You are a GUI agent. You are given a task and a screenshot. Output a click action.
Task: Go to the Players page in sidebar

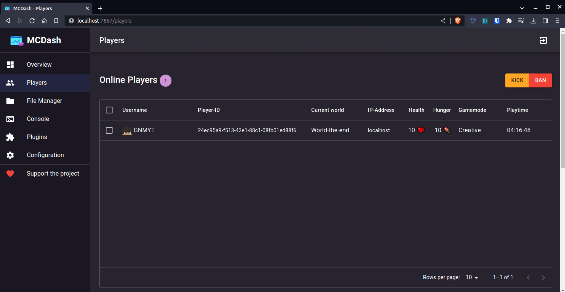[x=37, y=83]
